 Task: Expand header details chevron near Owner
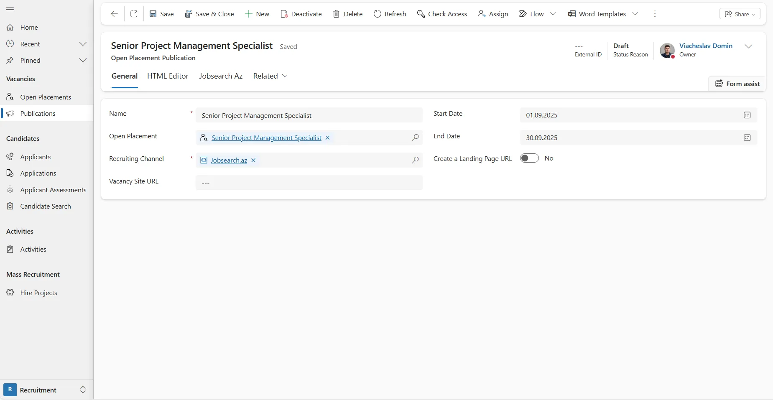click(748, 46)
